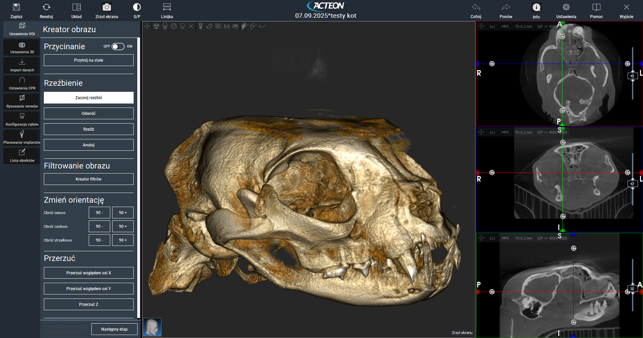Select the skull rendering preset icon
The image size is (643, 338).
pos(165,26)
